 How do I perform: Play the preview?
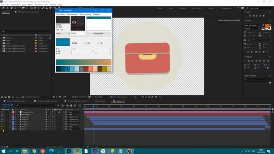click(x=257, y=16)
